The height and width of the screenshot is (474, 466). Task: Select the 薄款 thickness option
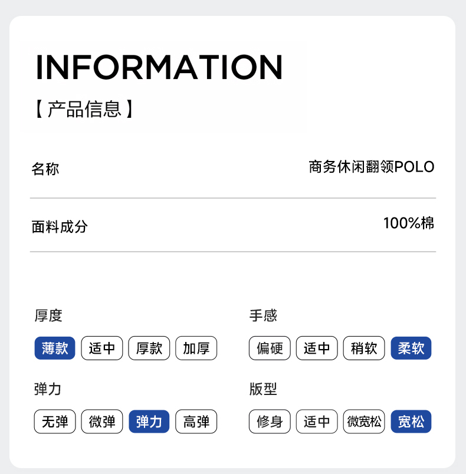coord(55,348)
